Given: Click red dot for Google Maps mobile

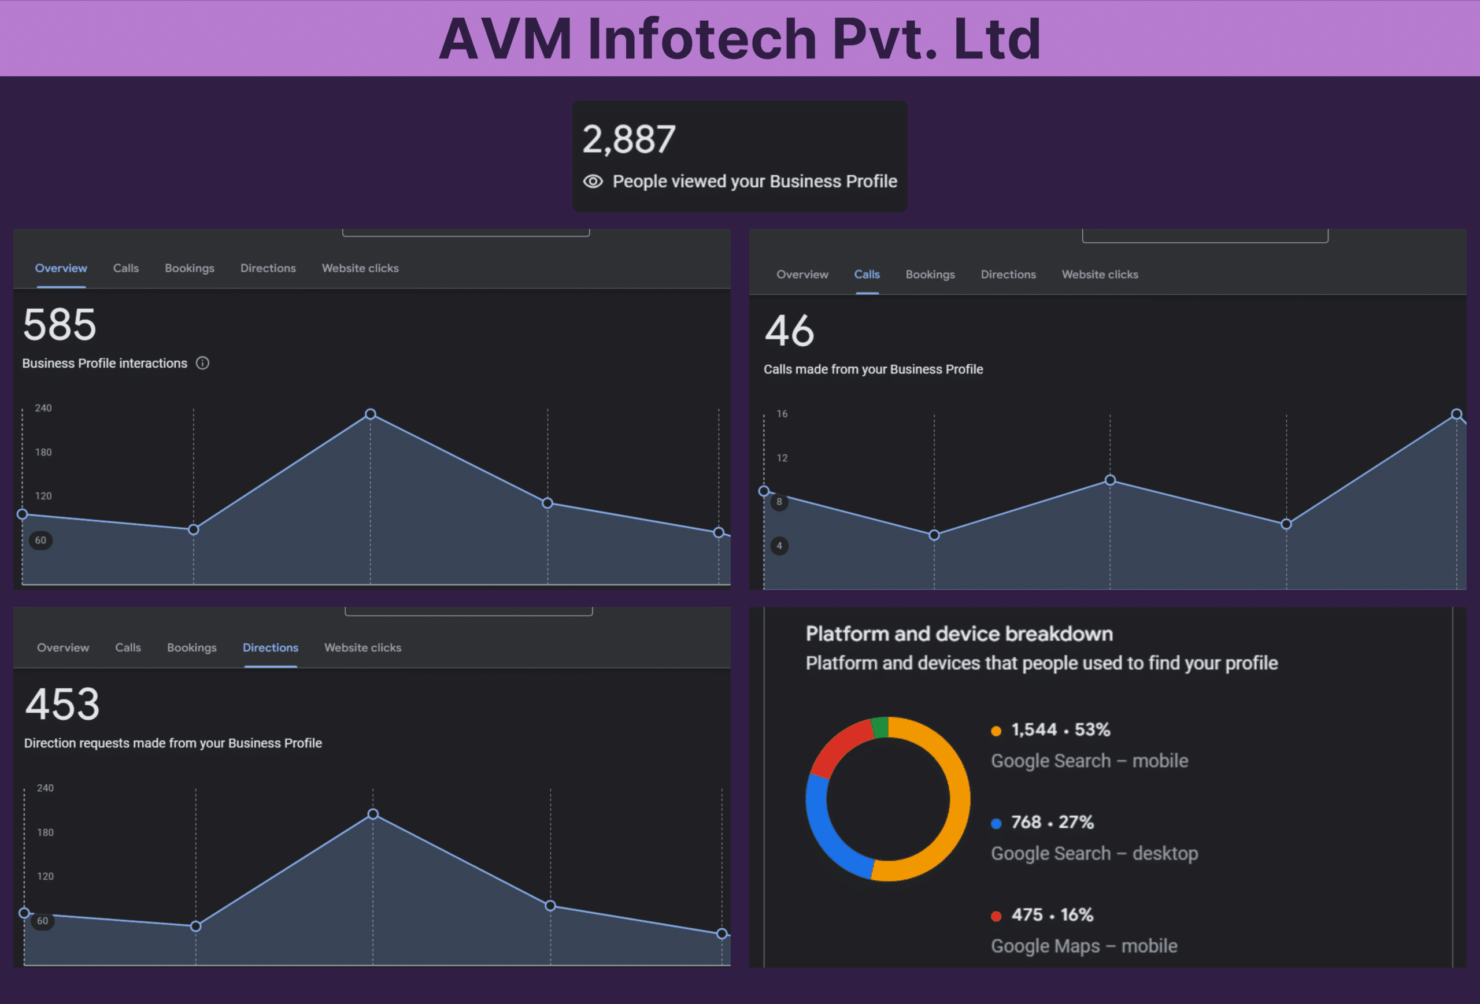Looking at the screenshot, I should [x=996, y=916].
